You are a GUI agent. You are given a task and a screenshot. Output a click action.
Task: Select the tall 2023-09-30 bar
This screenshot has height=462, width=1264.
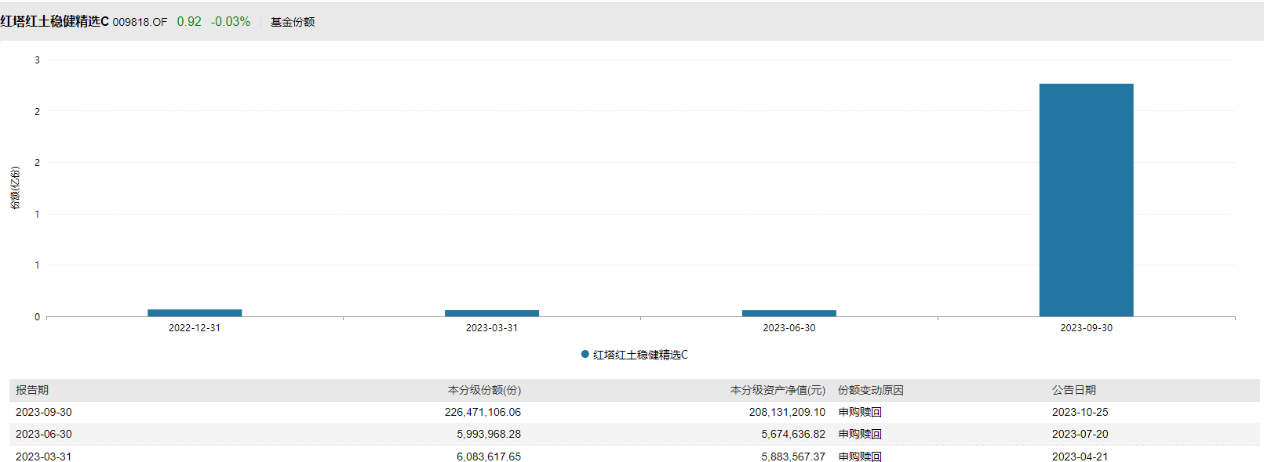pos(1086,200)
